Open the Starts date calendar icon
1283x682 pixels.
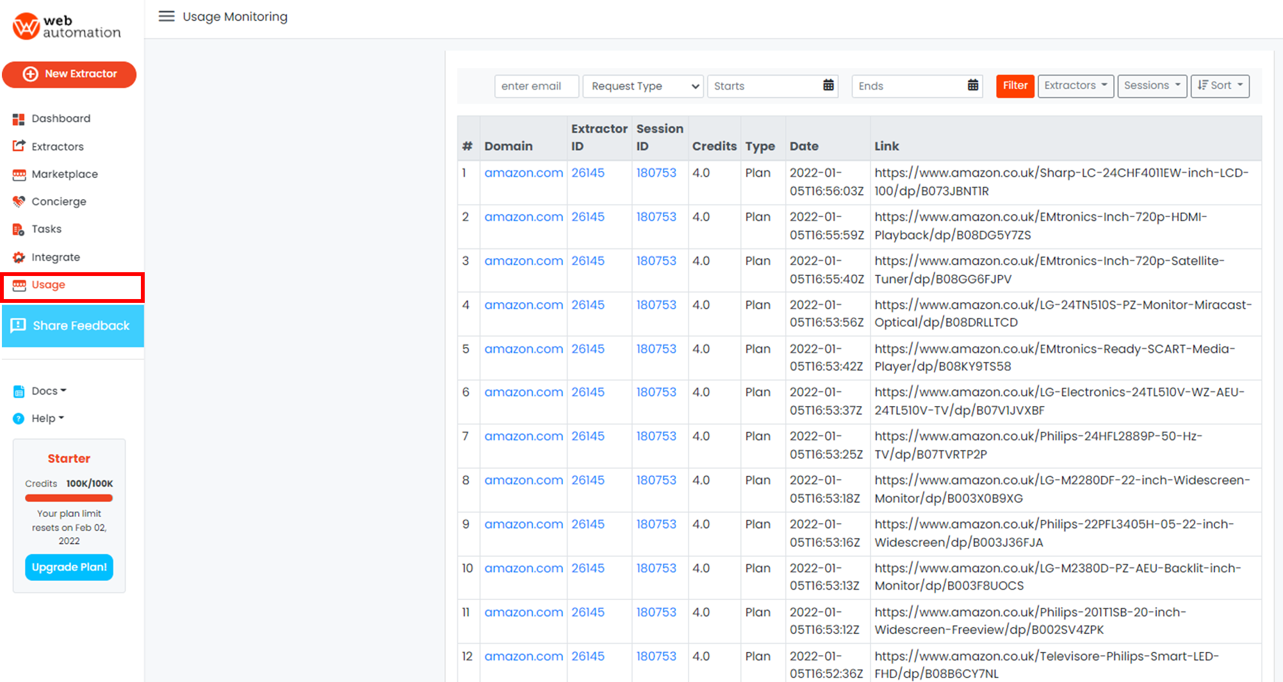pyautogui.click(x=828, y=85)
